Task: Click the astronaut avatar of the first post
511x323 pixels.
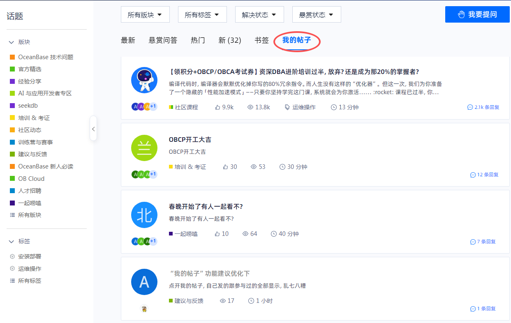Action: tap(144, 80)
